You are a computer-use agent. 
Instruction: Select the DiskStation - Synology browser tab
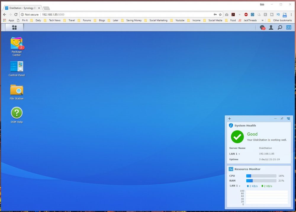[22, 8]
